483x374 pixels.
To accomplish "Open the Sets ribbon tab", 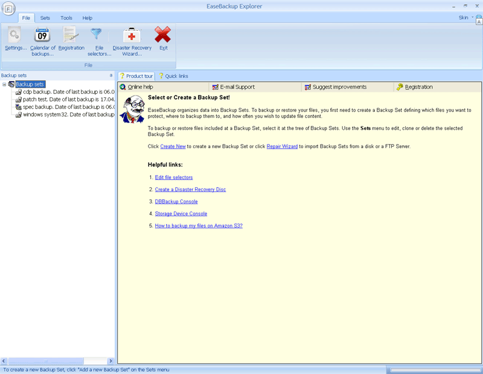I will point(45,18).
